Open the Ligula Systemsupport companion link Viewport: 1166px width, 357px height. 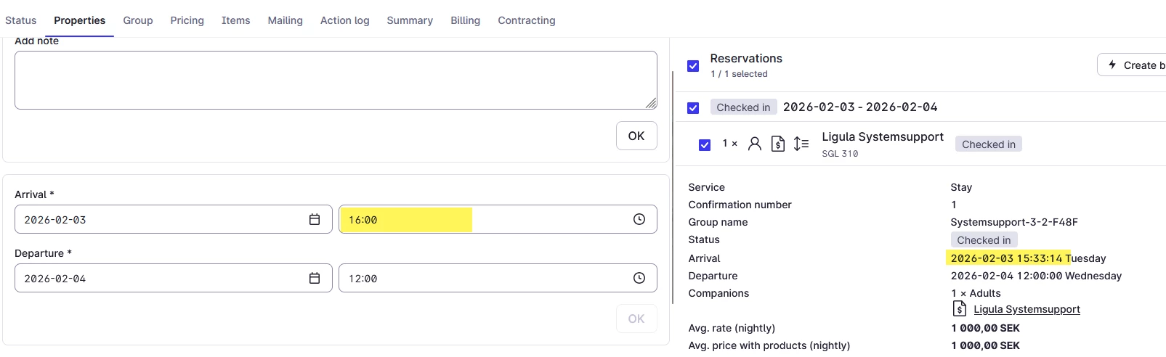tap(1027, 309)
